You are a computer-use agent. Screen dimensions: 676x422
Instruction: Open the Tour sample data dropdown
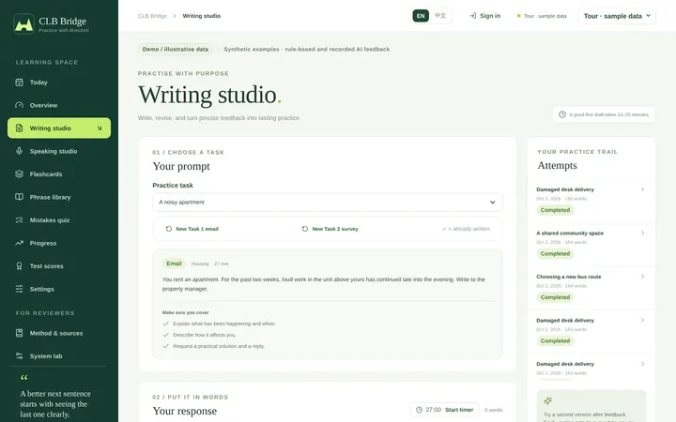click(617, 16)
